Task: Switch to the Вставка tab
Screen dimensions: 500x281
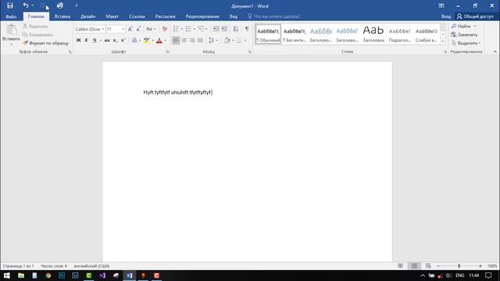Action: (x=62, y=16)
